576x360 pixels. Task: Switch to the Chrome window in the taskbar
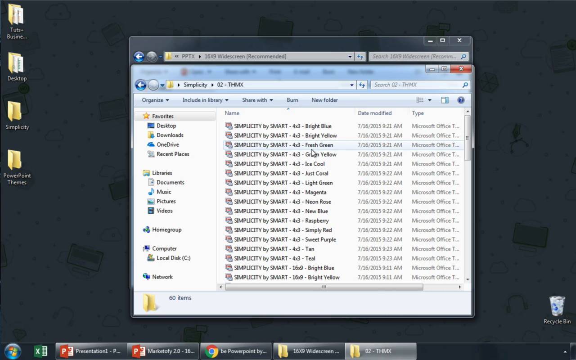point(236,351)
